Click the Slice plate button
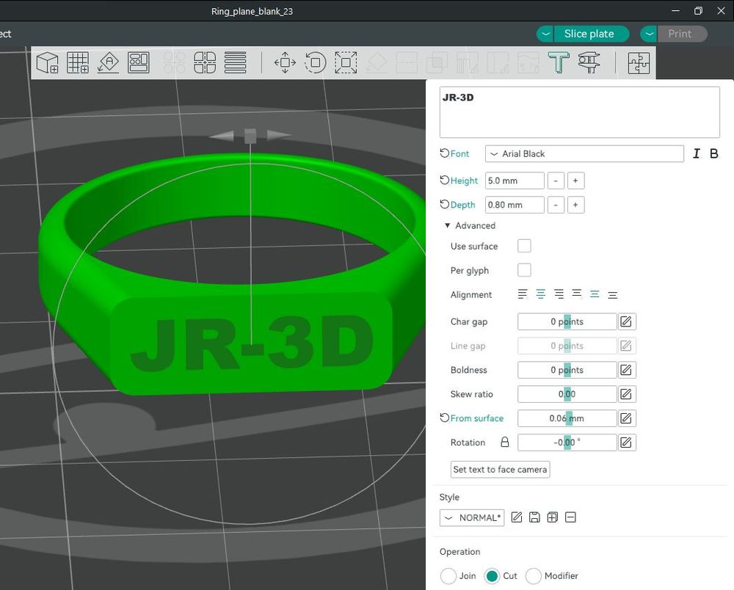 tap(590, 34)
